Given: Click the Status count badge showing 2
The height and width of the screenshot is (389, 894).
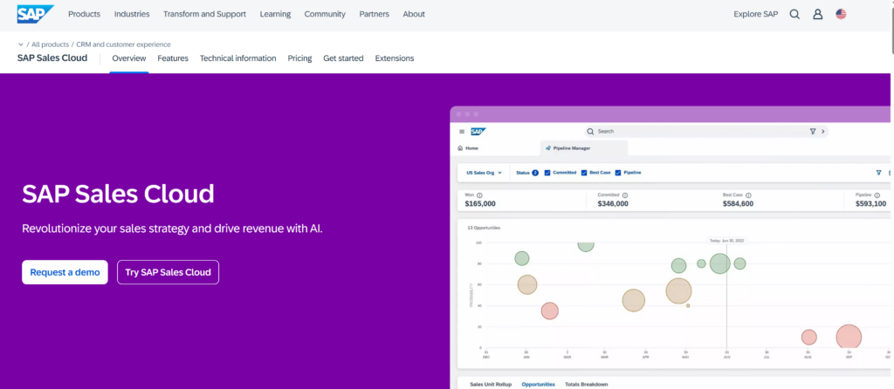Looking at the screenshot, I should (535, 173).
